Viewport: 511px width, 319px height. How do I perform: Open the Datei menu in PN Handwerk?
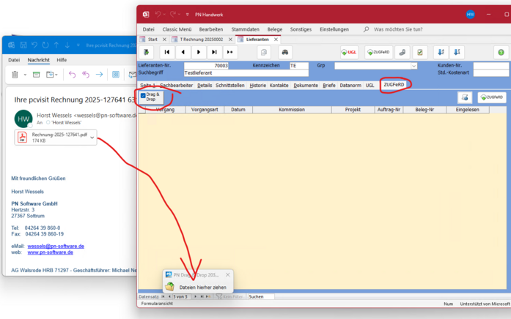(x=148, y=29)
